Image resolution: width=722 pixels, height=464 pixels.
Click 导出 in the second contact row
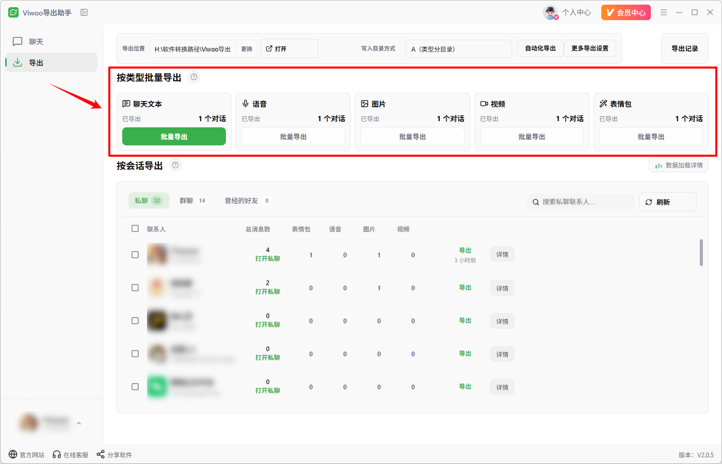(465, 288)
